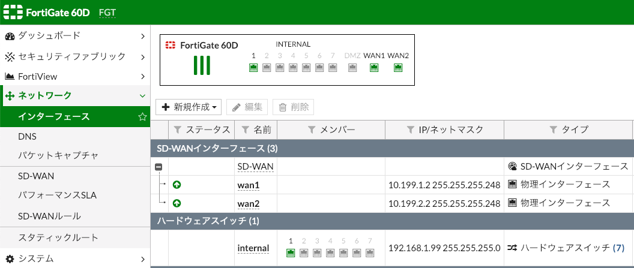Viewport: 634px width, 268px height.
Task: Click the 10.199.1.2 255.255.255.248 cell
Action: 444,185
